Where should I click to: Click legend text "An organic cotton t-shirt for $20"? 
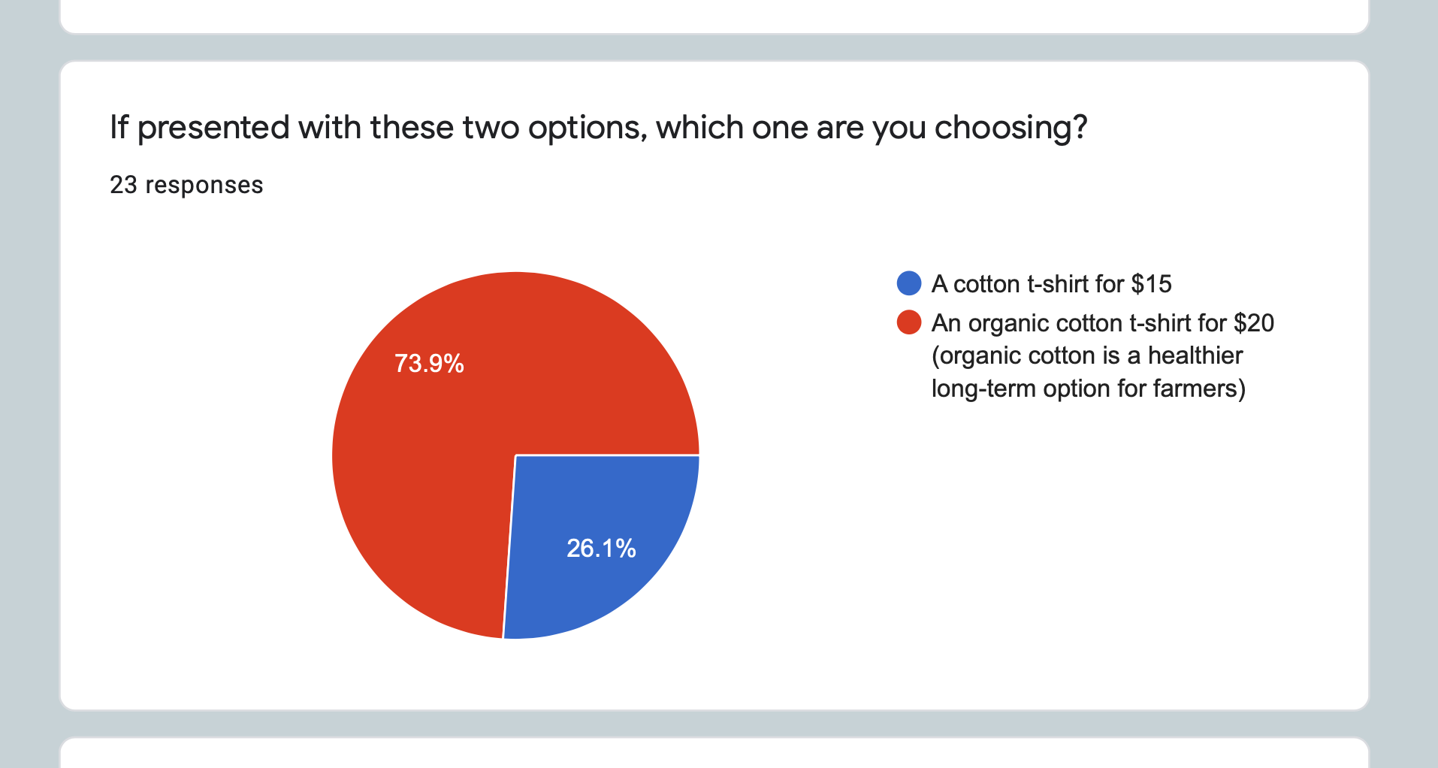(x=1102, y=323)
